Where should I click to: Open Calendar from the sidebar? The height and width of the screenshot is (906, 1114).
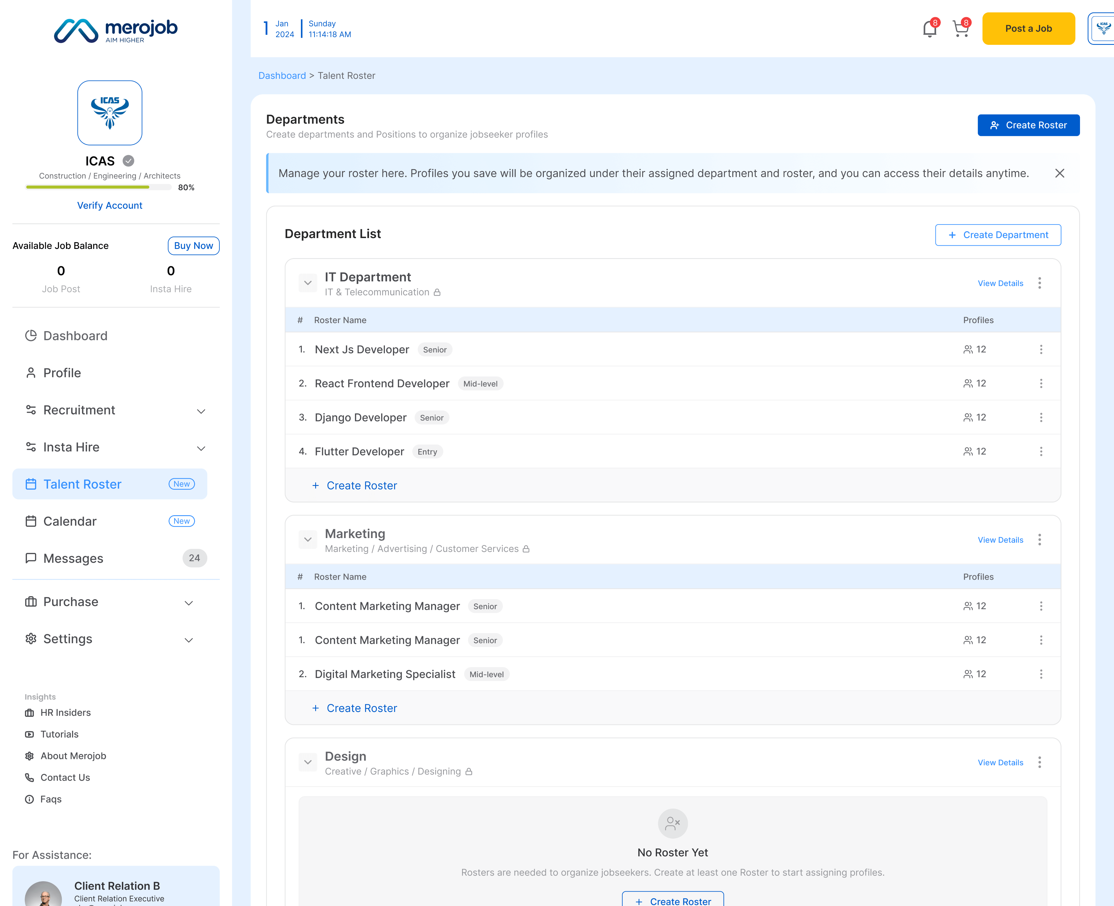point(70,521)
